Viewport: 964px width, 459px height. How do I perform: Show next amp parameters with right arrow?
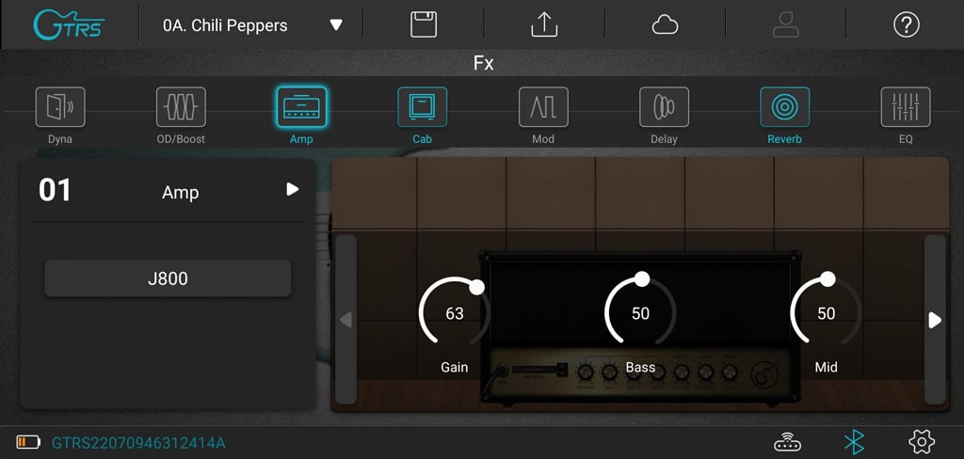point(935,320)
